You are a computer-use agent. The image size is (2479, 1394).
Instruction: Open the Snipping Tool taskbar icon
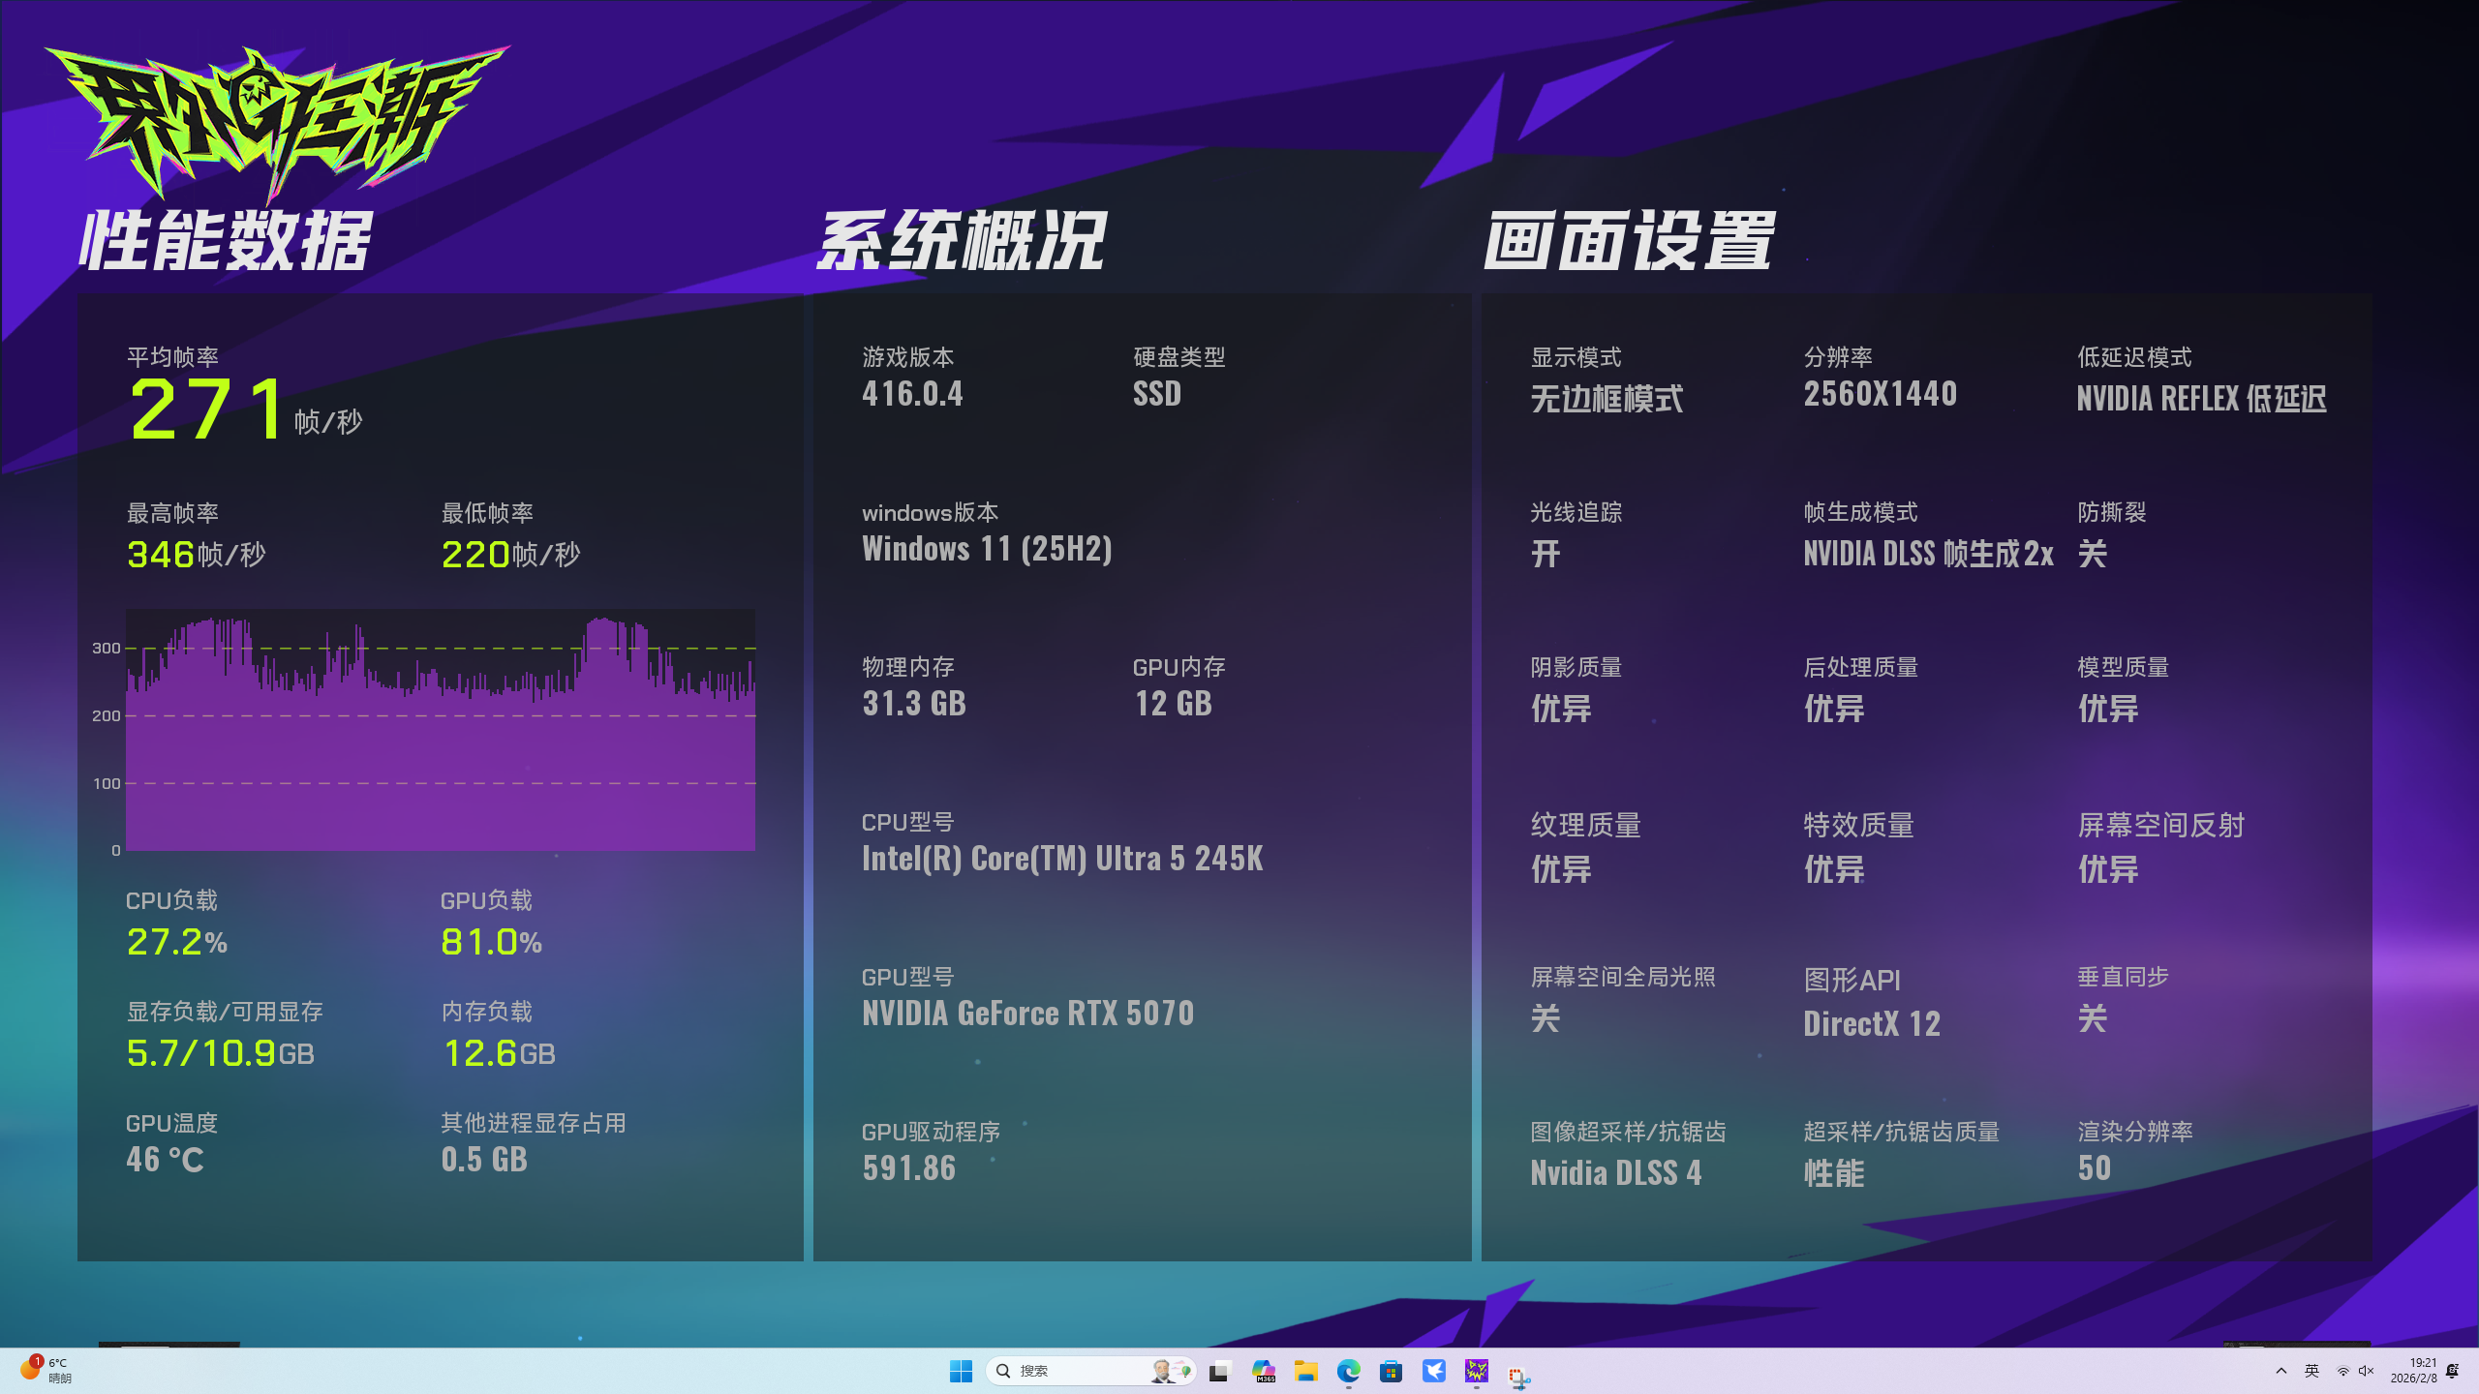point(1518,1375)
